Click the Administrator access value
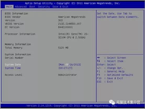This screenshot has height=109, width=145. tap(68, 75)
